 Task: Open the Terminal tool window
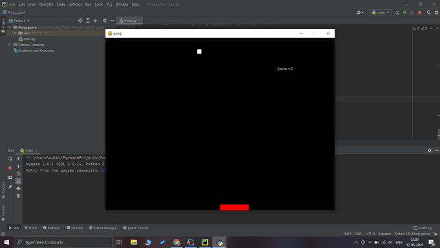tap(74, 228)
